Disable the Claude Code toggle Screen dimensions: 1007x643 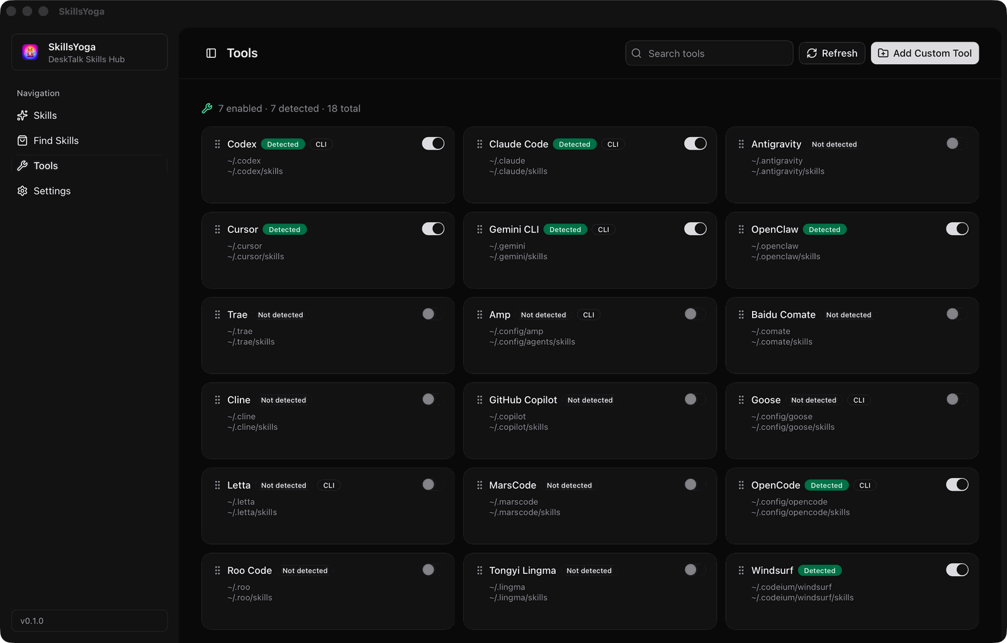[x=695, y=143]
